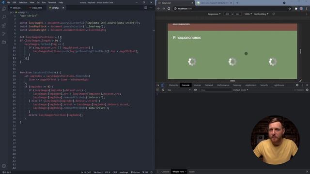
Task: Change the UTF-8 encoding in status bar
Action: pos(108,172)
